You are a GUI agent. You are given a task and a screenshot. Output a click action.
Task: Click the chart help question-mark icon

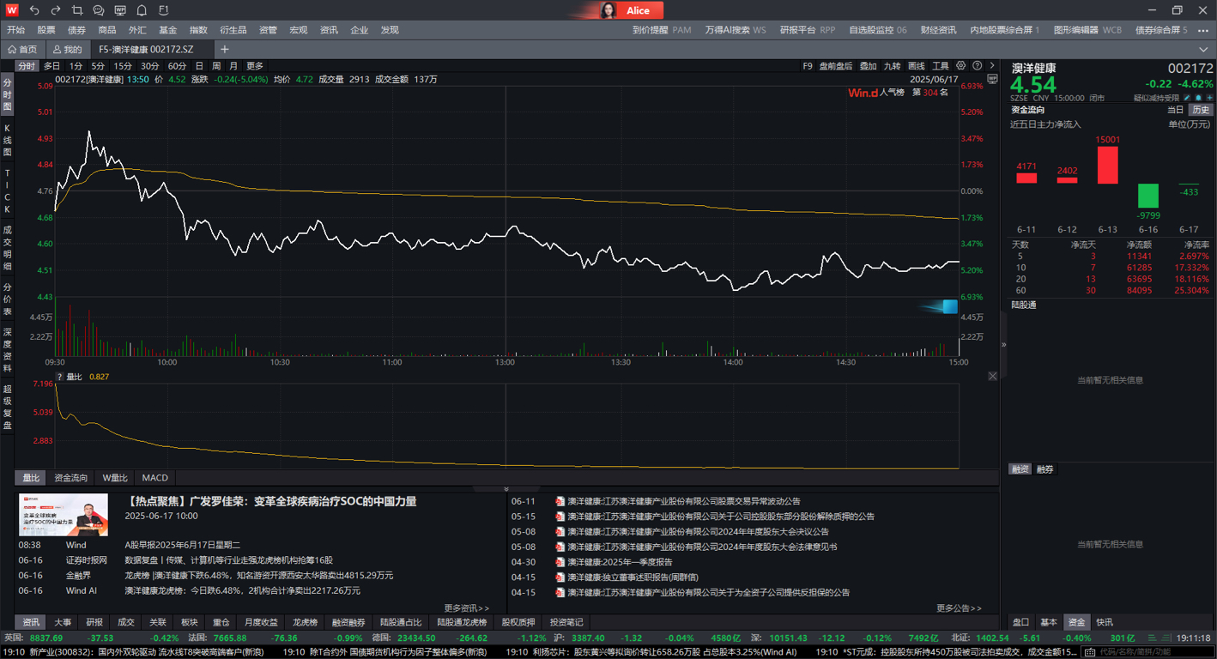(x=976, y=66)
